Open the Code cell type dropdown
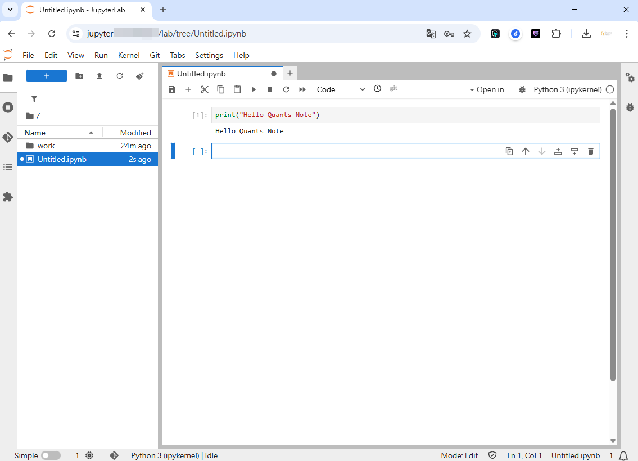The image size is (638, 461). [341, 89]
